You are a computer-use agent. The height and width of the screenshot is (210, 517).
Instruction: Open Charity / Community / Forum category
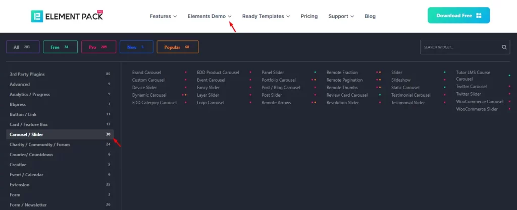[x=60, y=145]
